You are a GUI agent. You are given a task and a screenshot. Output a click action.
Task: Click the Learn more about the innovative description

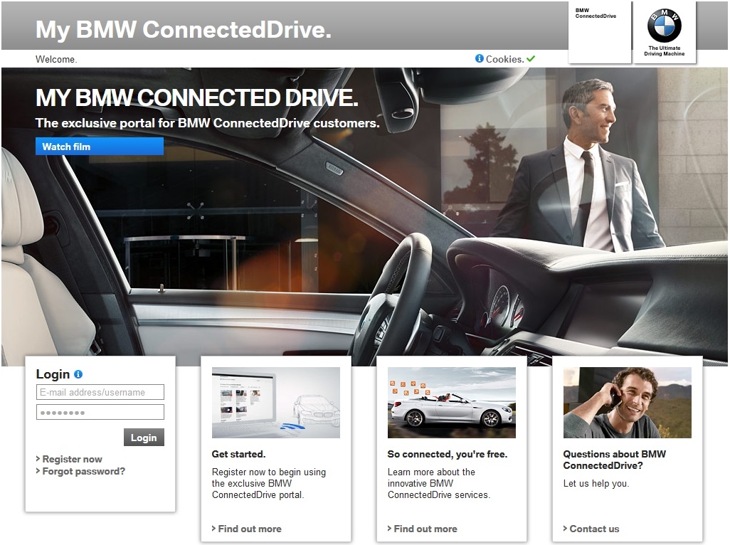point(439,484)
